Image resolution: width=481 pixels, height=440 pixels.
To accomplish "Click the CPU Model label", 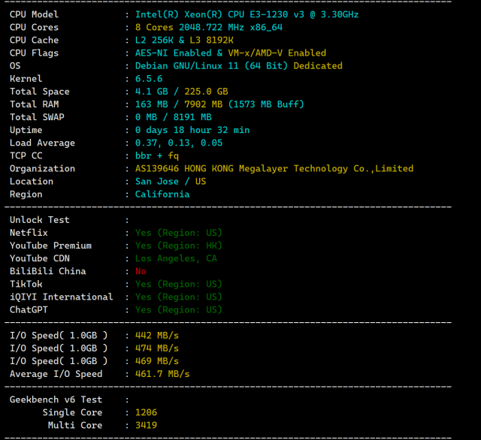I will (x=34, y=14).
